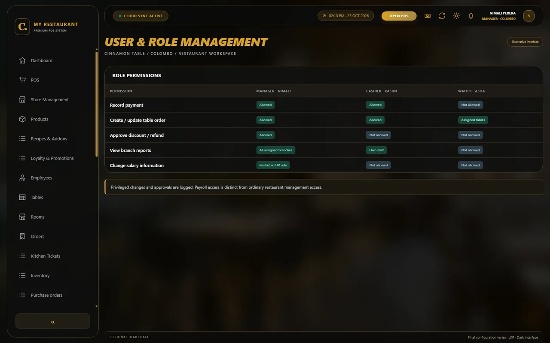Select the Record payment permission row label

[x=126, y=105]
